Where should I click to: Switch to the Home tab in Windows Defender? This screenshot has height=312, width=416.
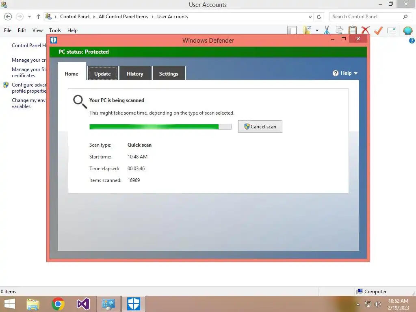[71, 72]
